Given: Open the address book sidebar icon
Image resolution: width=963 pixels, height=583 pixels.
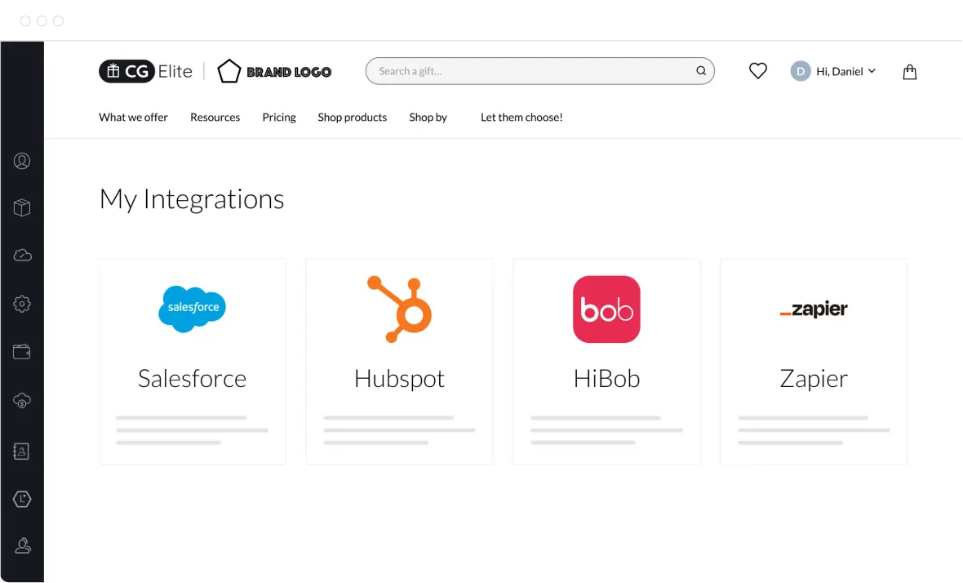Looking at the screenshot, I should click(22, 451).
